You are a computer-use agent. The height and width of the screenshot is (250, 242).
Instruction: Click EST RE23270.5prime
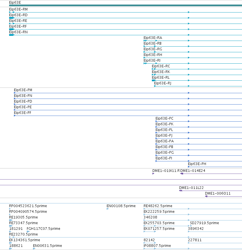24,234
